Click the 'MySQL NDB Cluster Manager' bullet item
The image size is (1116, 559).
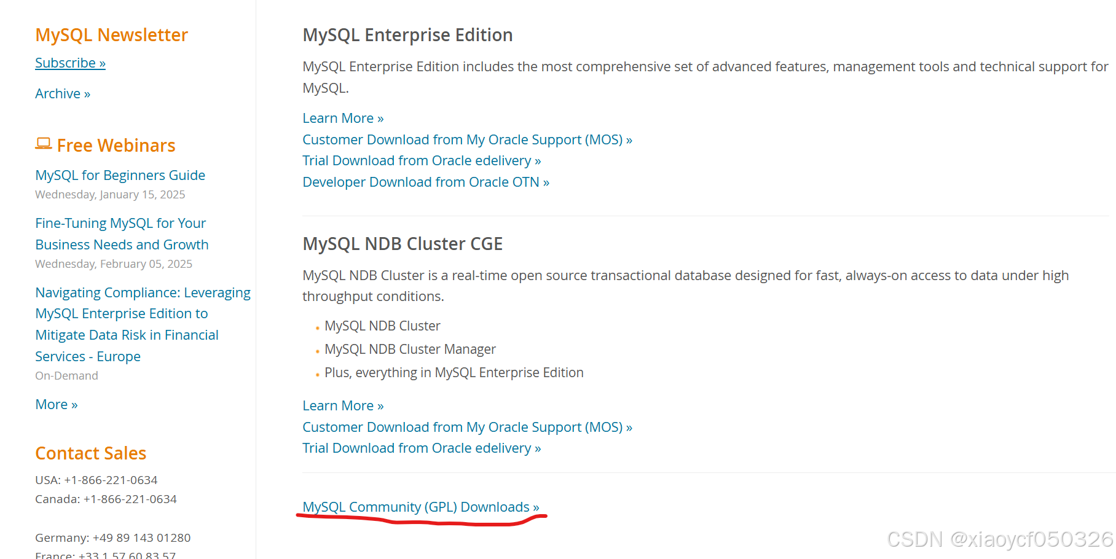point(410,349)
